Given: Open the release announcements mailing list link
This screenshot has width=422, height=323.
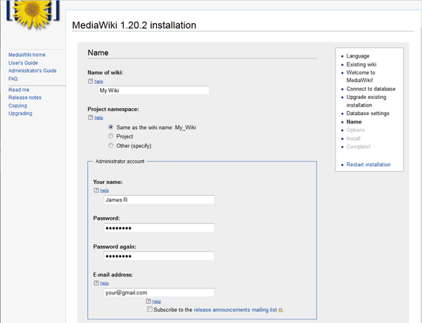Looking at the screenshot, I should (235, 310).
